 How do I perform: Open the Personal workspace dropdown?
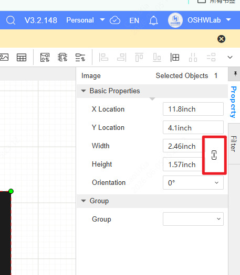(86, 20)
